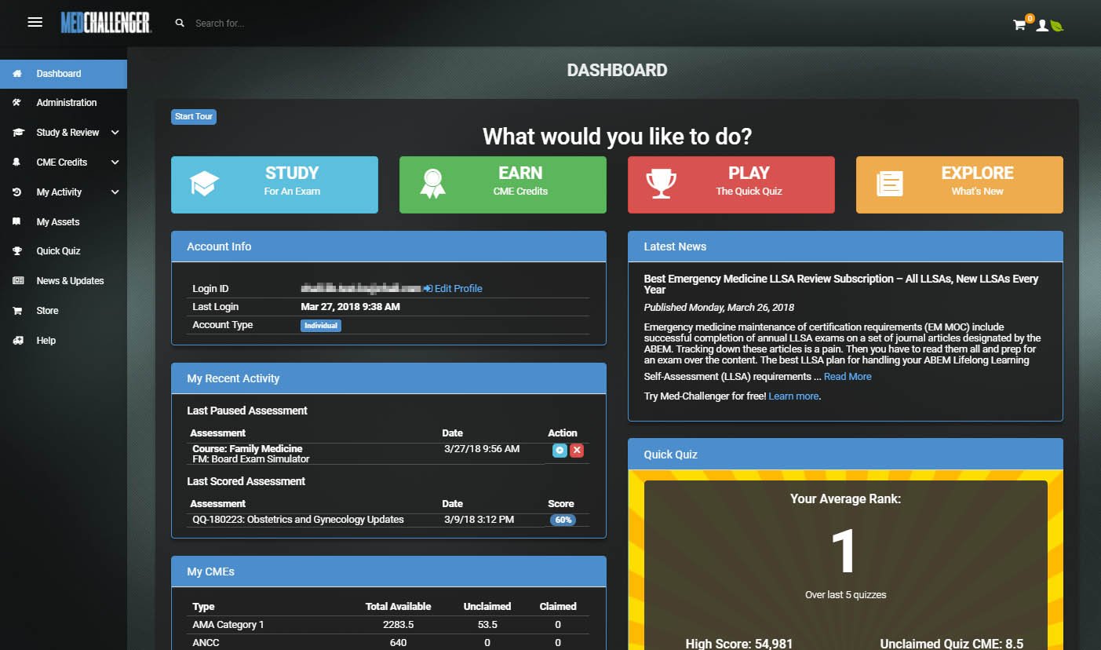This screenshot has height=650, width=1101.
Task: Click EARN CME Credits tile
Action: tap(503, 184)
